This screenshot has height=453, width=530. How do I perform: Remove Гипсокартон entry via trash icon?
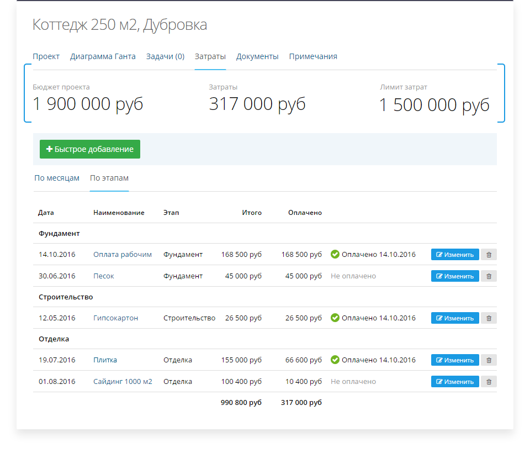point(489,318)
